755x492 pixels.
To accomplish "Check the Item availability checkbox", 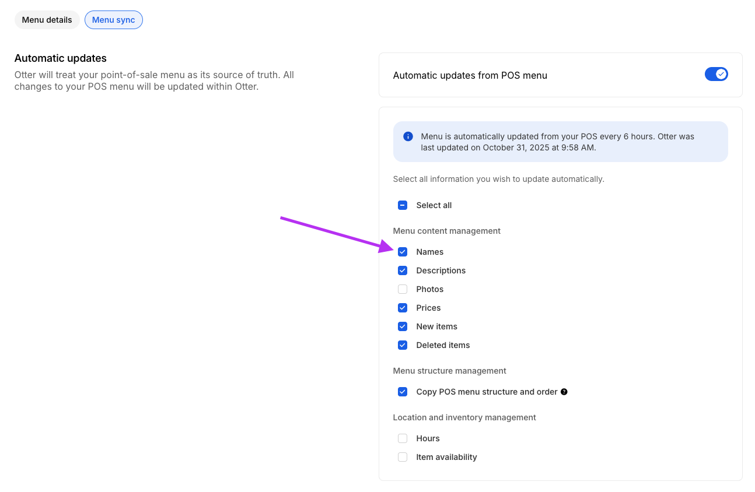I will tap(403, 457).
